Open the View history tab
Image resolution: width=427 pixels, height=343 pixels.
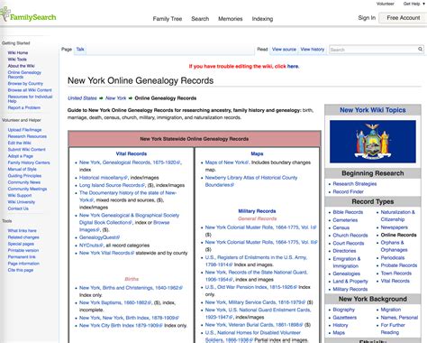pos(313,49)
